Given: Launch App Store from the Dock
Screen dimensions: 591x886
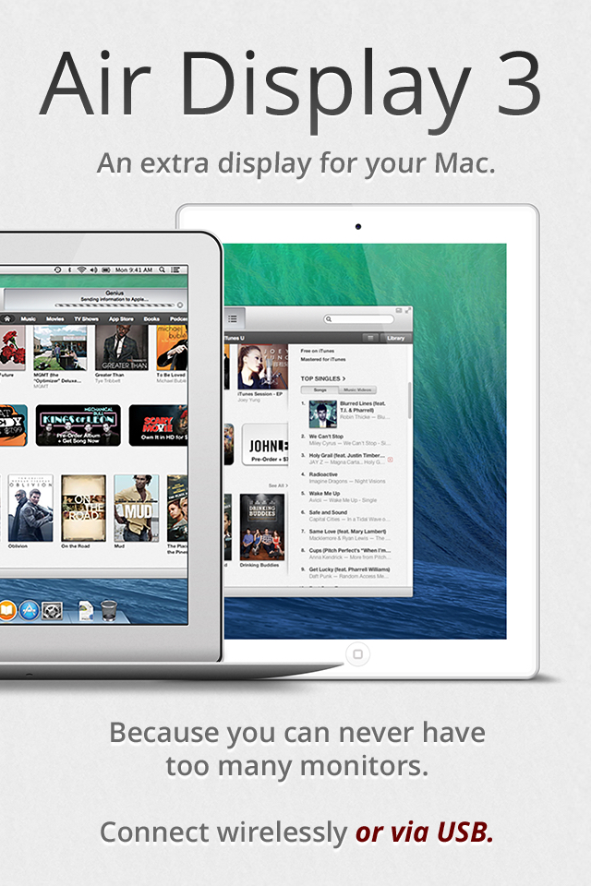Looking at the screenshot, I should 29,611.
